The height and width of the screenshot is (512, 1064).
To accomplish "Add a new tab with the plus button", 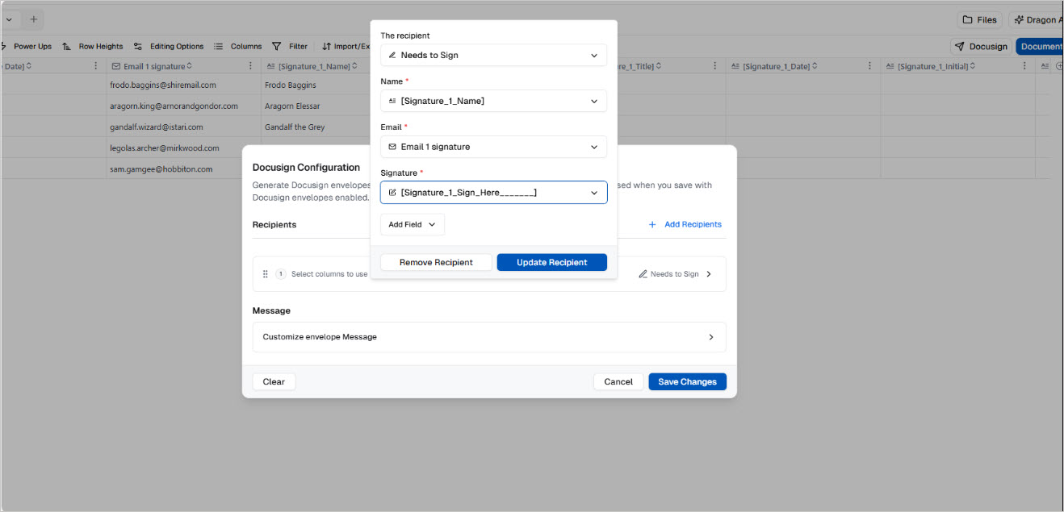I will click(33, 19).
